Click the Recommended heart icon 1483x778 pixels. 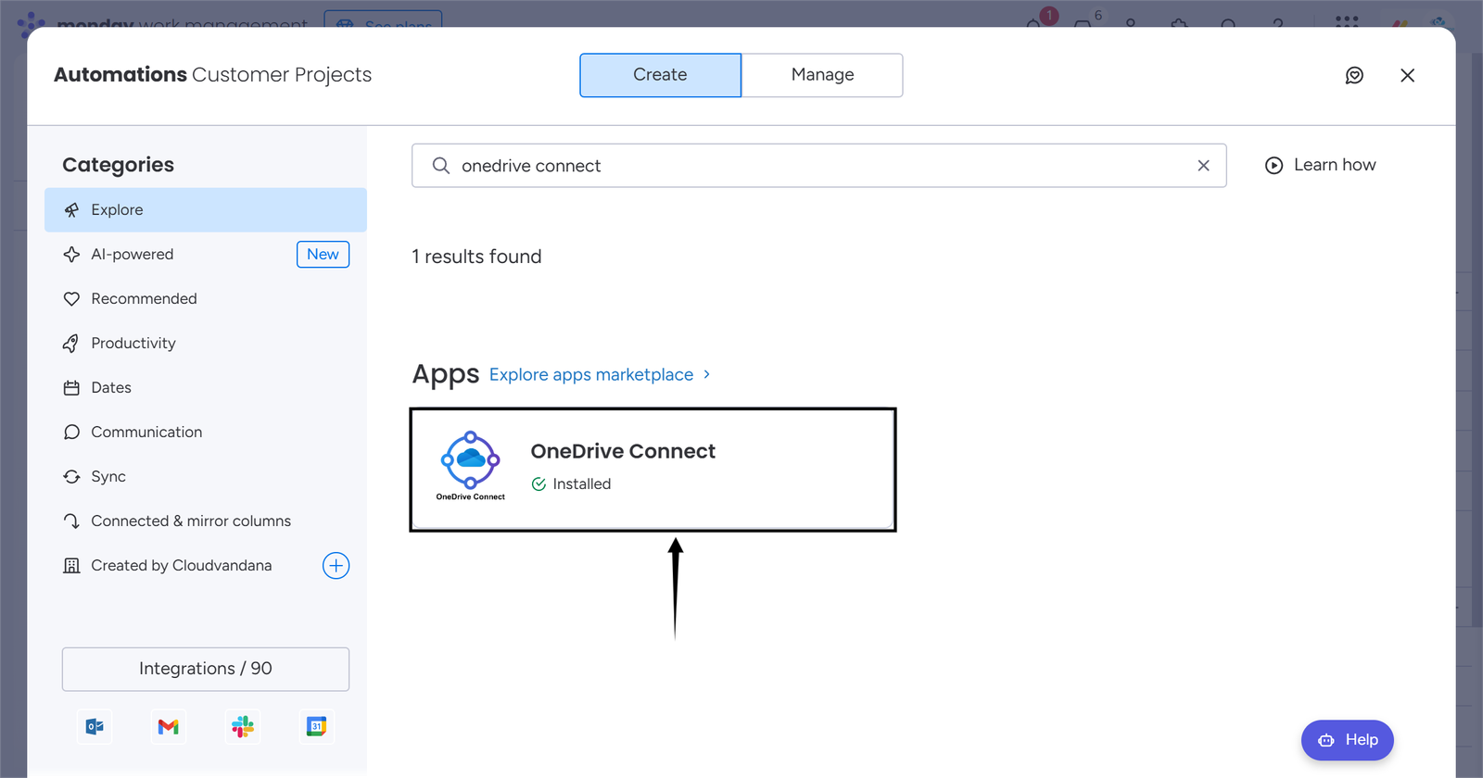(x=71, y=299)
